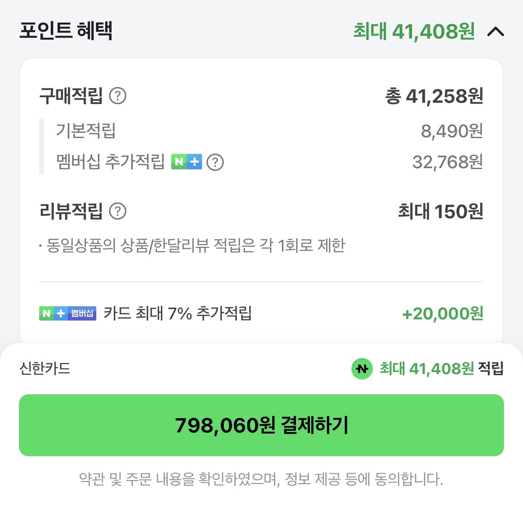Tap the 리뷰적립 최대 150원 amount

pyautogui.click(x=441, y=211)
